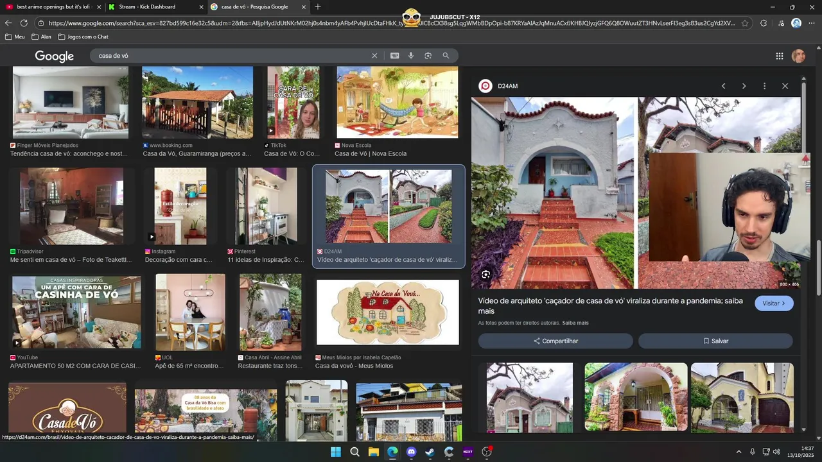Open OBS Studio from the taskbar
The image size is (822, 462).
(486, 452)
